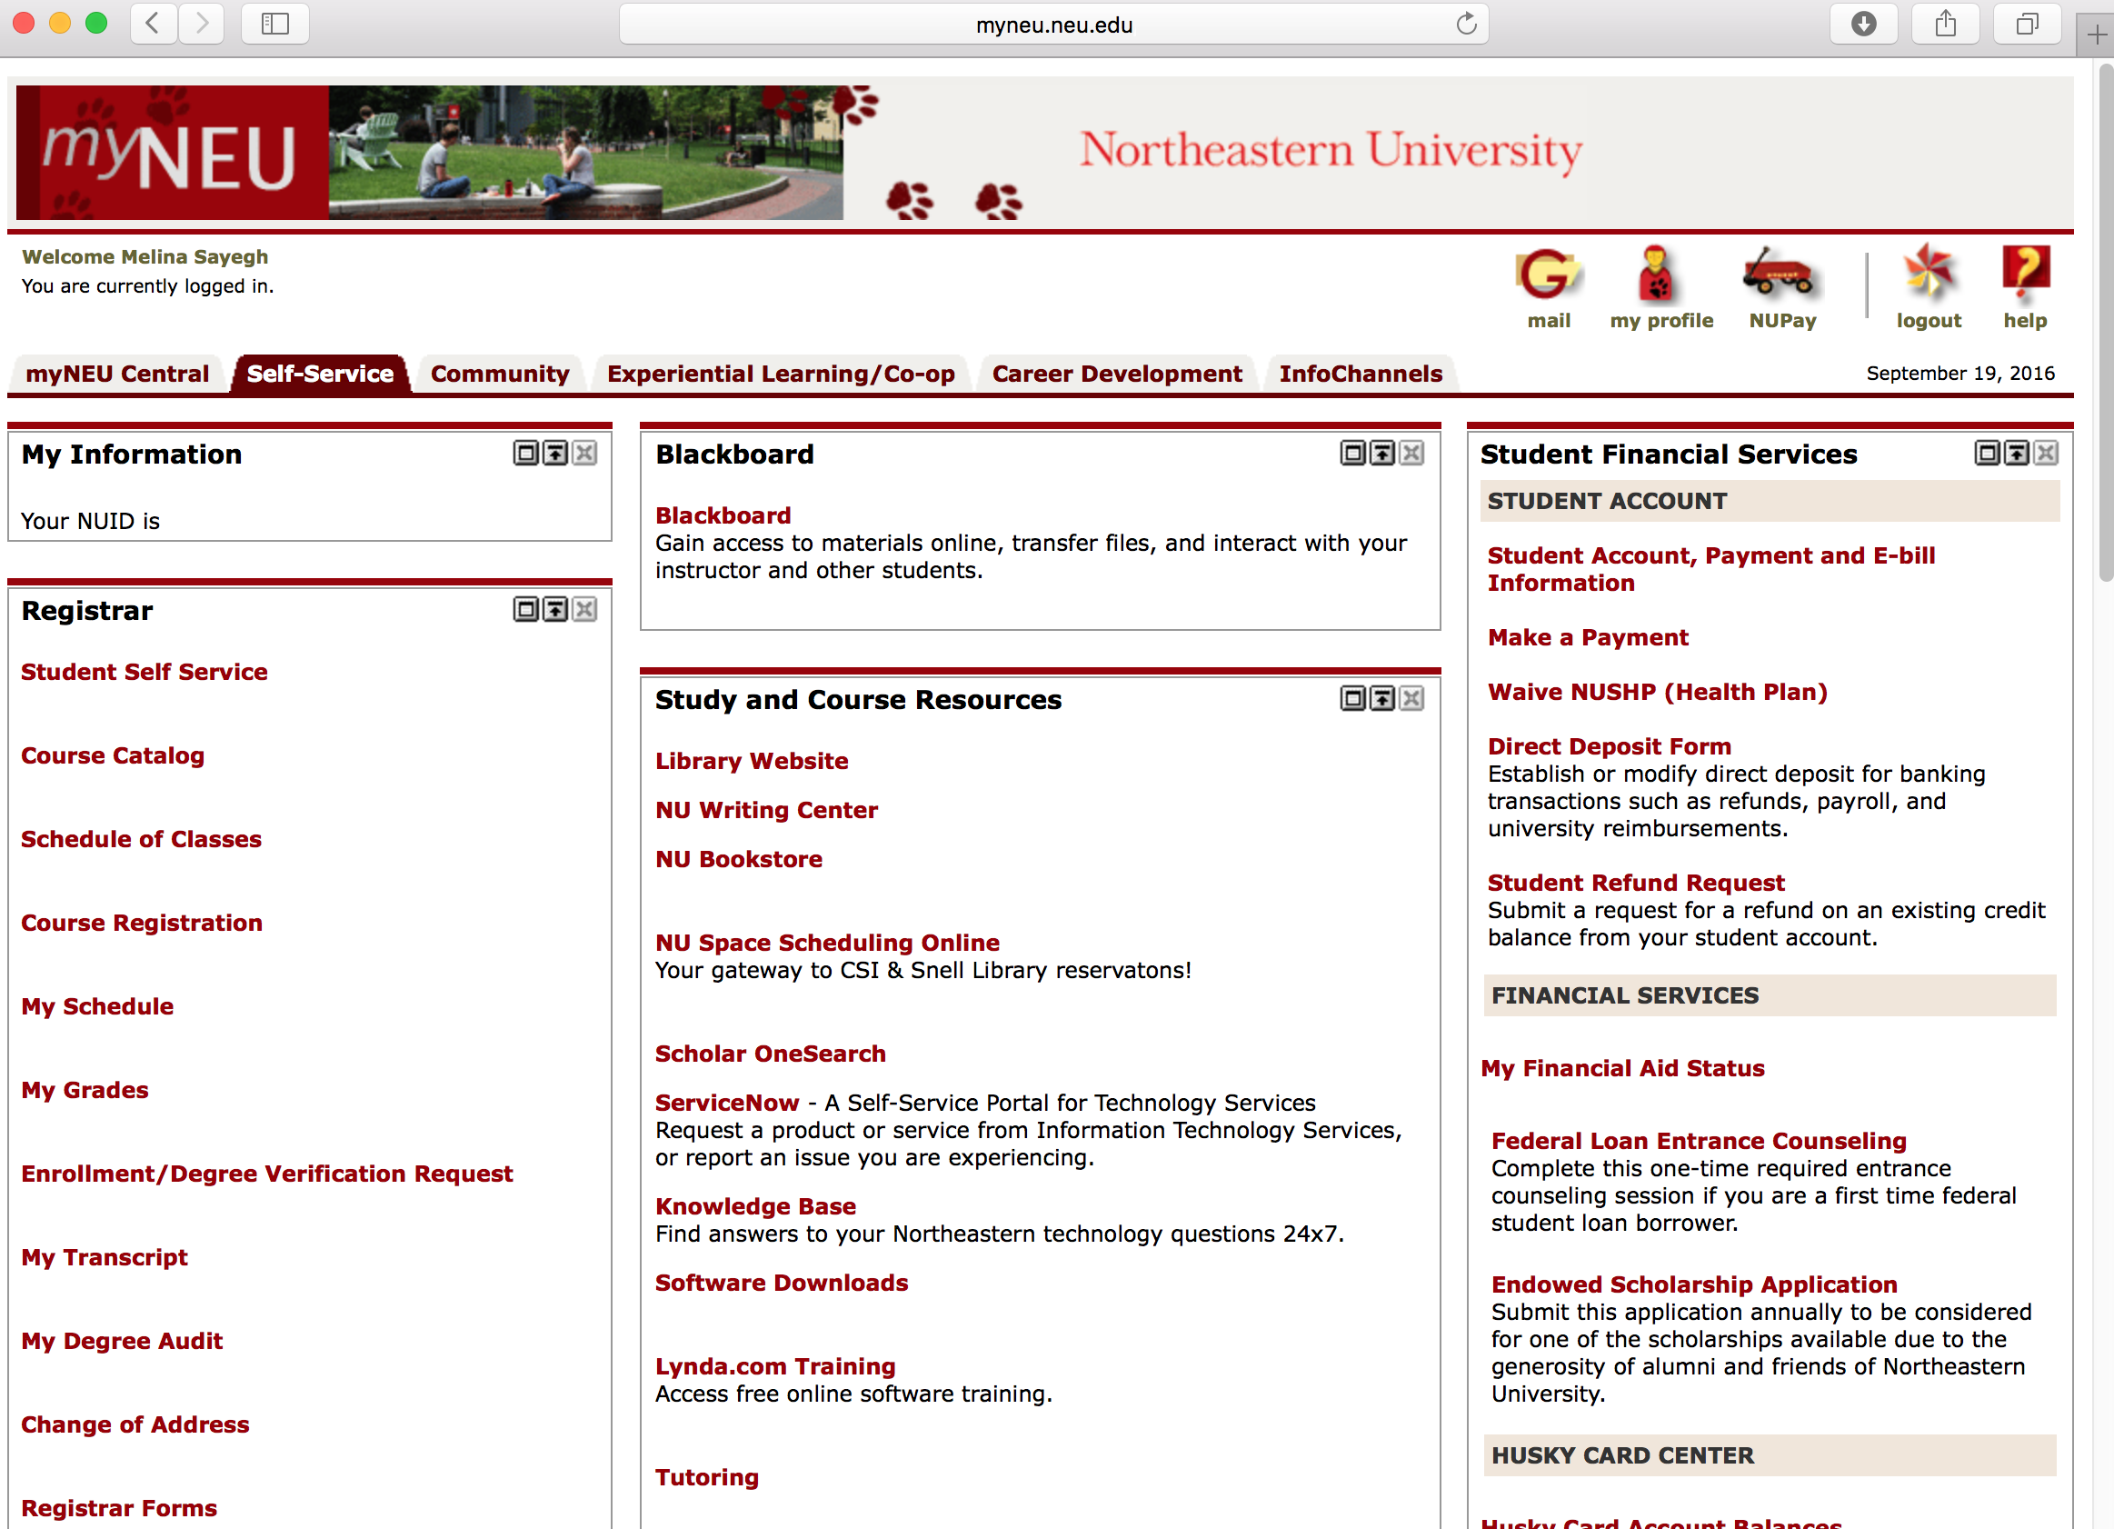Viewport: 2114px width, 1529px height.
Task: Click the Make a Payment link
Action: pos(1589,638)
